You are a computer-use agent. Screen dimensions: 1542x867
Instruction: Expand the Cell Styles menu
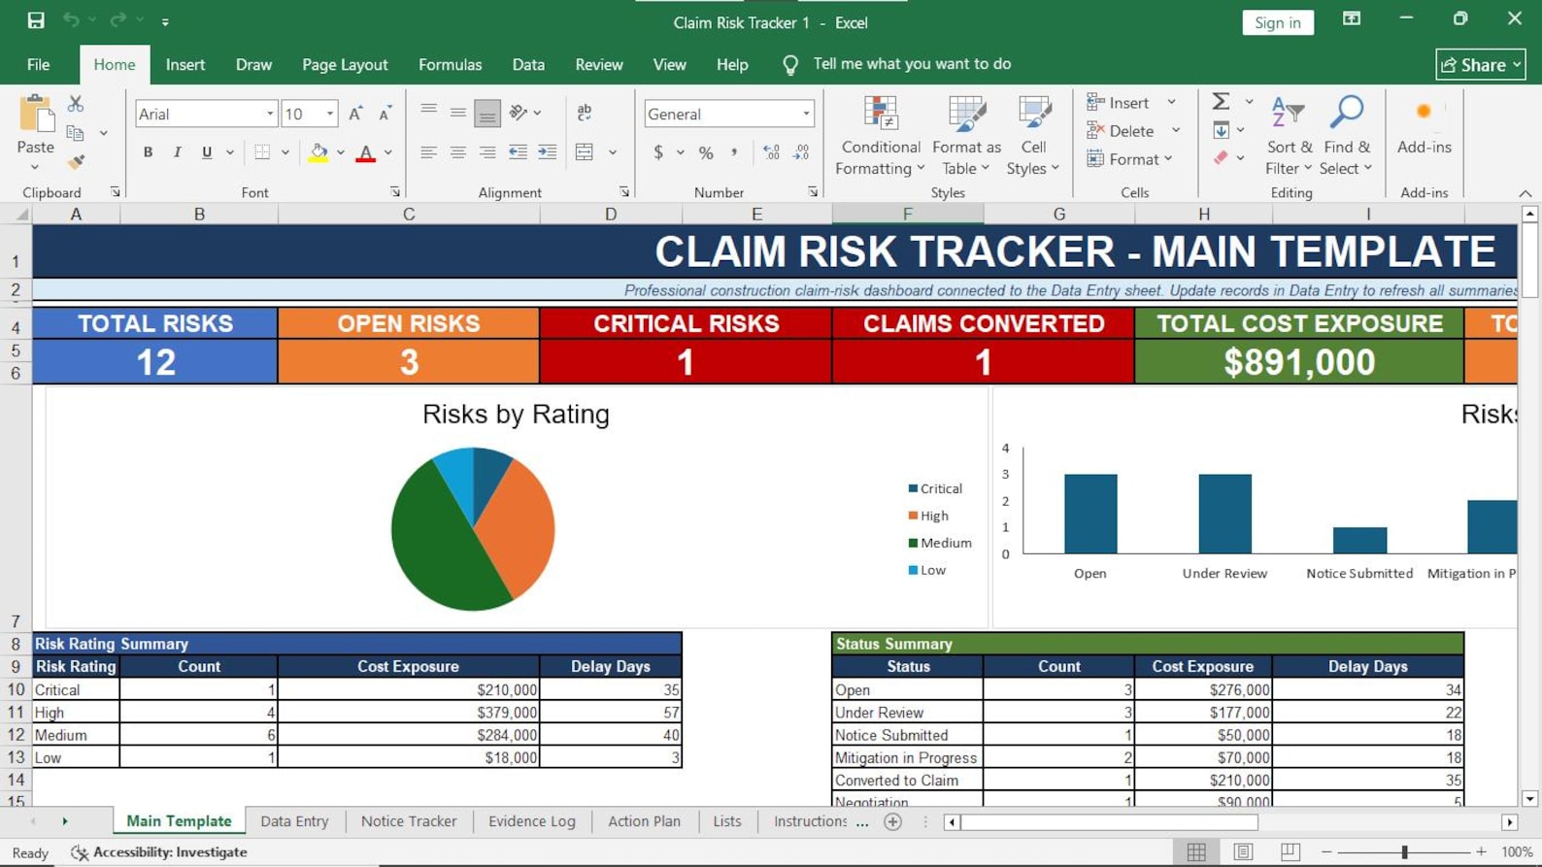(1033, 137)
